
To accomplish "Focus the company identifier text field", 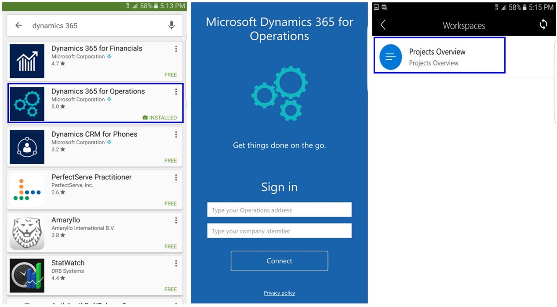I will tap(279, 231).
